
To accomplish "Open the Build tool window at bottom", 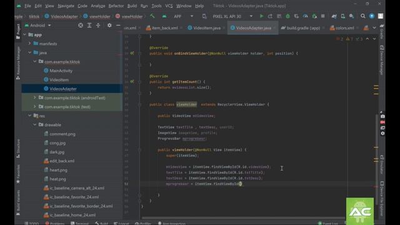I will [101, 223].
